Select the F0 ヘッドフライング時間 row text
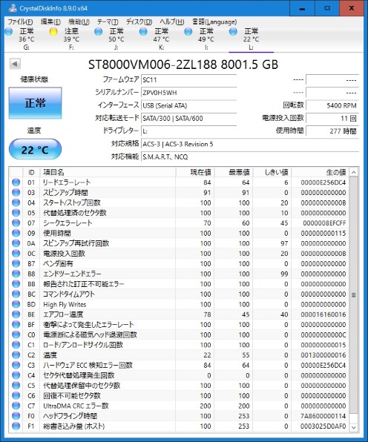This screenshot has width=368, height=442. (70, 416)
